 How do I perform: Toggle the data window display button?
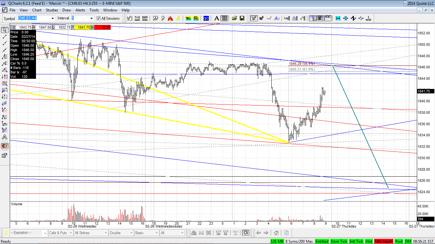coord(320,18)
